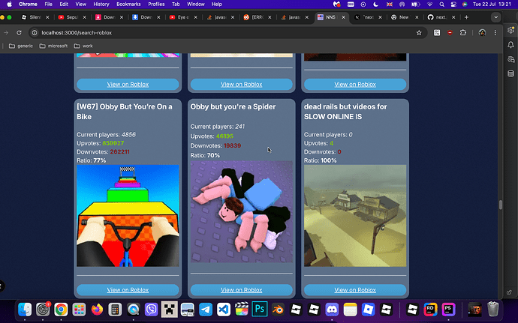Open Final Cut Pro from the Dock
518x323 pixels.
point(242,310)
